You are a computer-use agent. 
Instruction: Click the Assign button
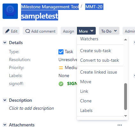(x=69, y=31)
